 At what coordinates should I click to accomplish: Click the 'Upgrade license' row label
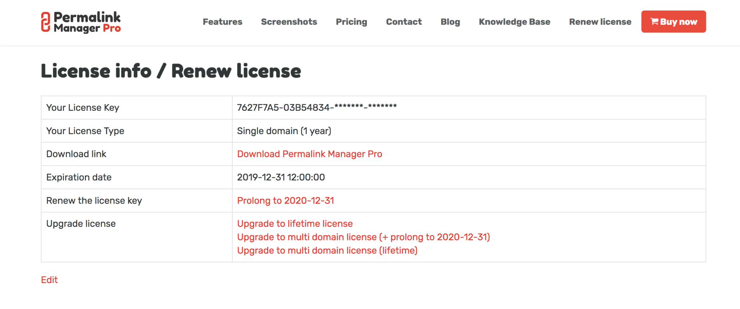(81, 224)
